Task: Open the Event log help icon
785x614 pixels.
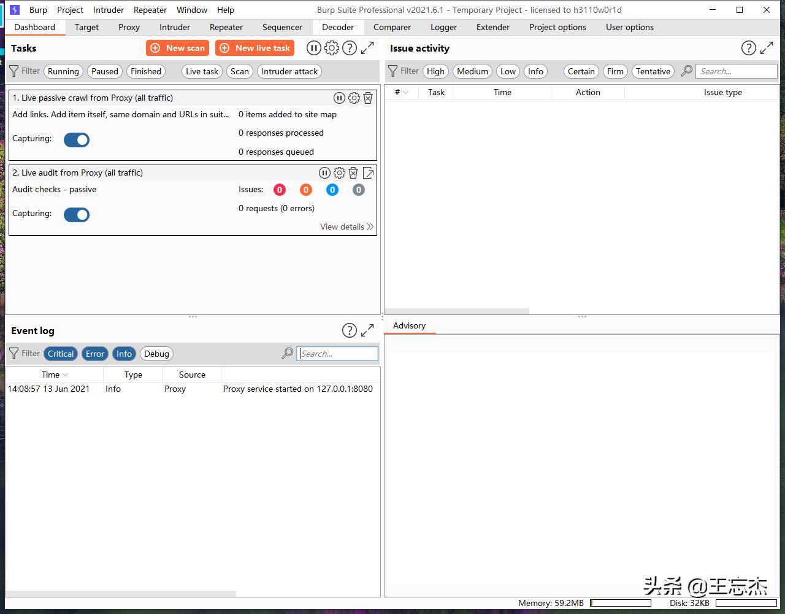Action: click(x=350, y=330)
